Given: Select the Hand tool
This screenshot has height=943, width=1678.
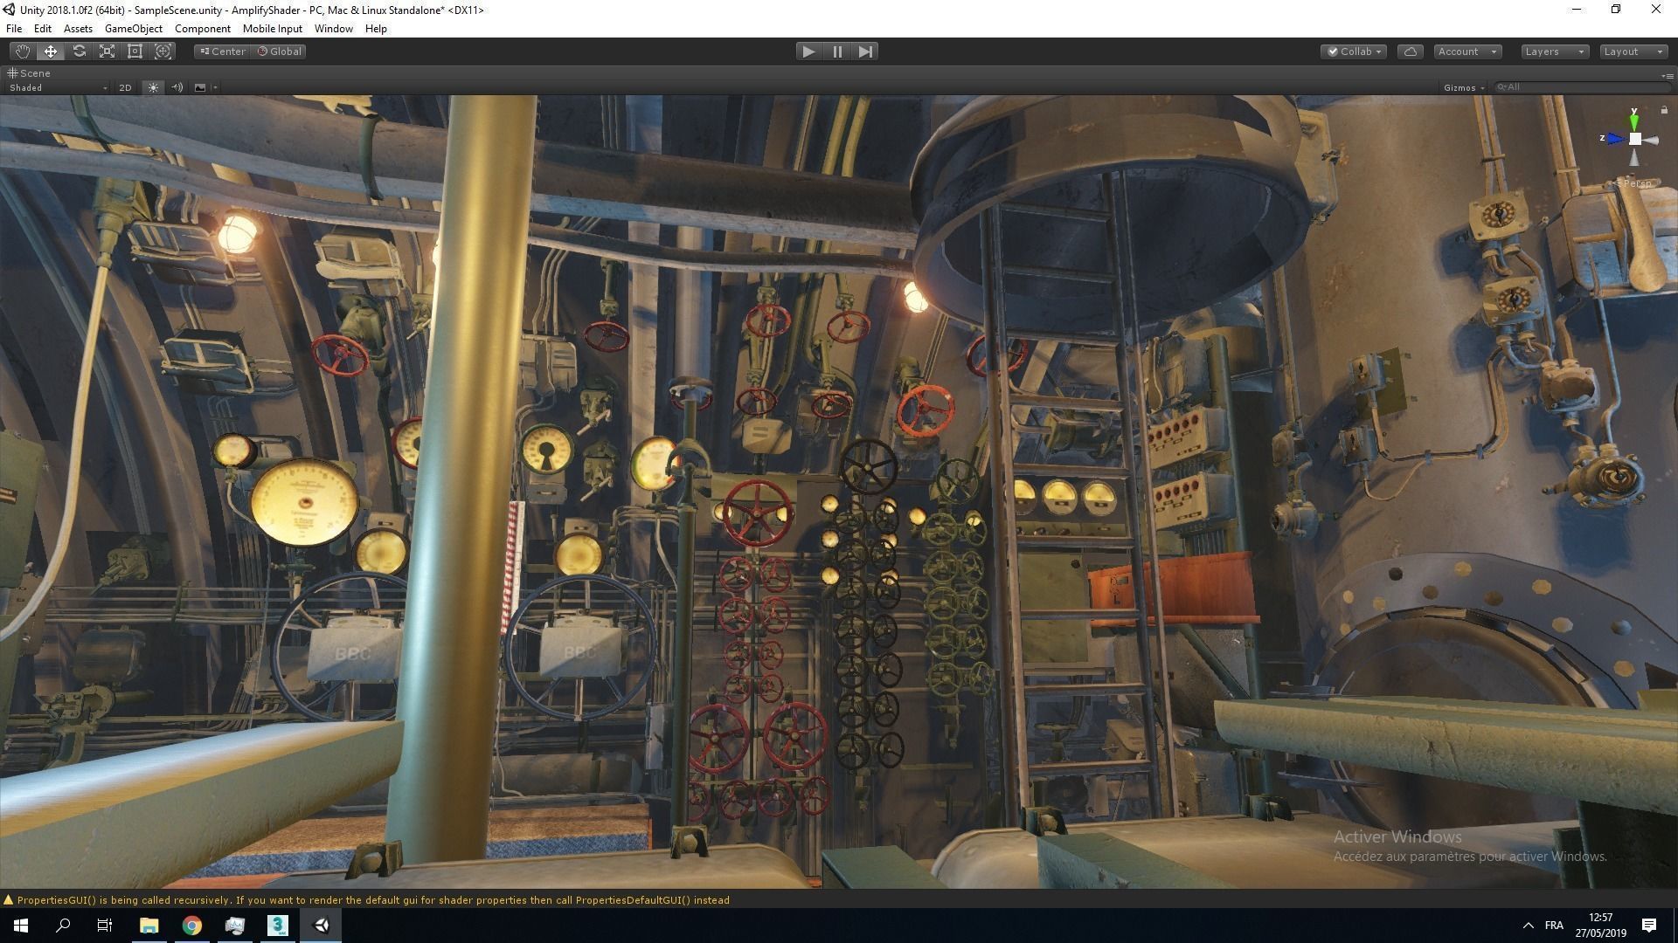Looking at the screenshot, I should pos(23,52).
